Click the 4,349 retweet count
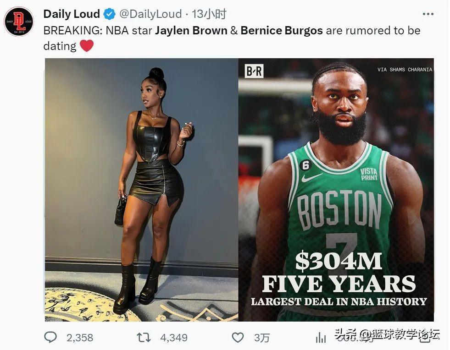The width and height of the screenshot is (450, 350). [174, 338]
